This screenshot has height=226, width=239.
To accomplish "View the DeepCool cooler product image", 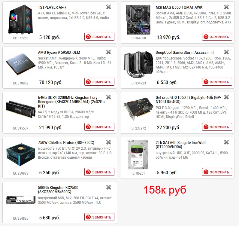I will (138, 64).
